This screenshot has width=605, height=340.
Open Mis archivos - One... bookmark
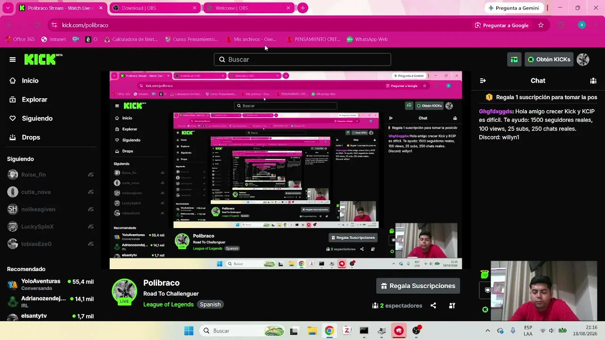[x=251, y=39]
